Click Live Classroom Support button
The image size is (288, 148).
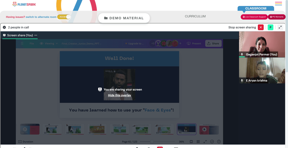(254, 17)
